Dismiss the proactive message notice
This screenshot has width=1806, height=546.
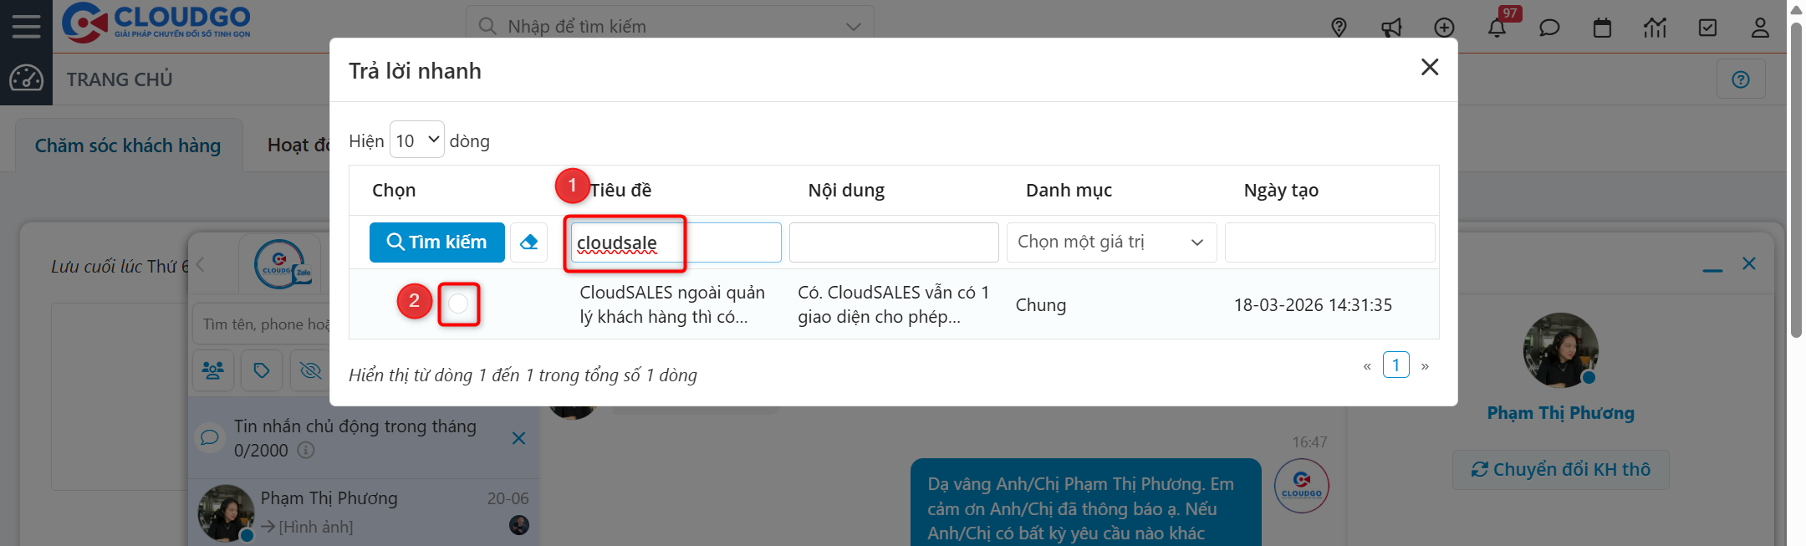518,438
